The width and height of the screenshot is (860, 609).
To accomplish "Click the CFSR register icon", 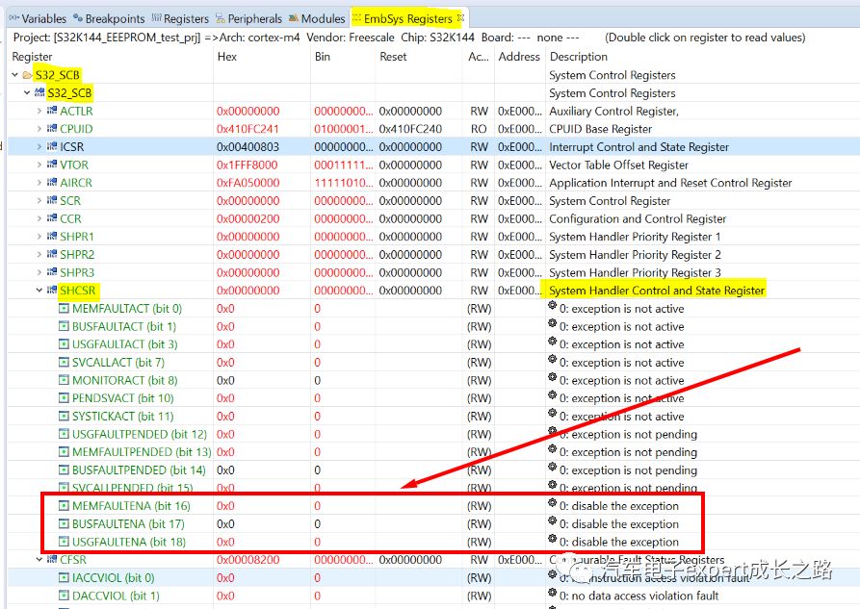I will click(52, 559).
